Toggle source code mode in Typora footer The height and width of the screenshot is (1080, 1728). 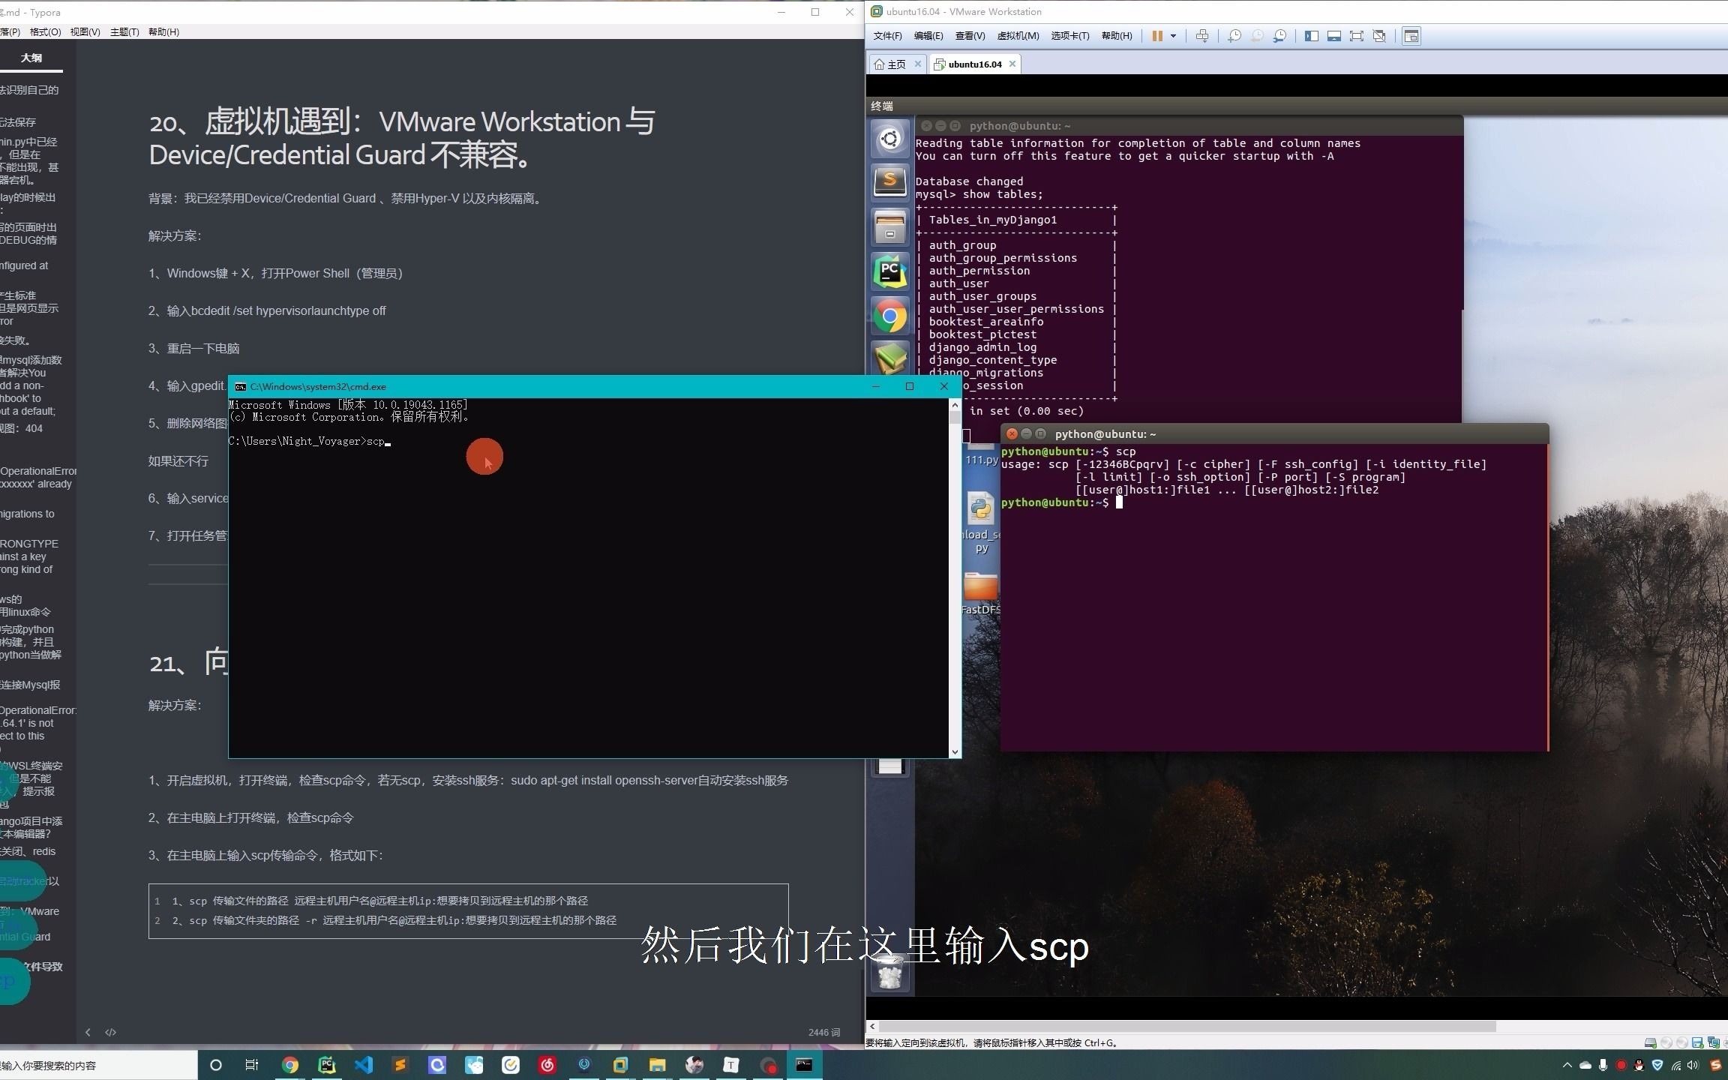pyautogui.click(x=111, y=1032)
